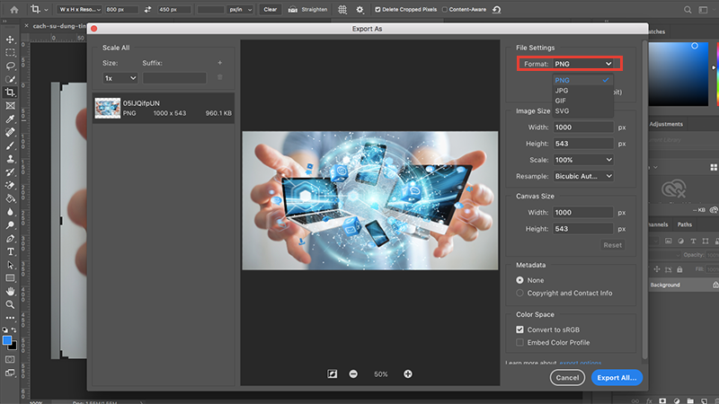719x404 pixels.
Task: Pick a color in the color field
Action: pyautogui.click(x=679, y=75)
